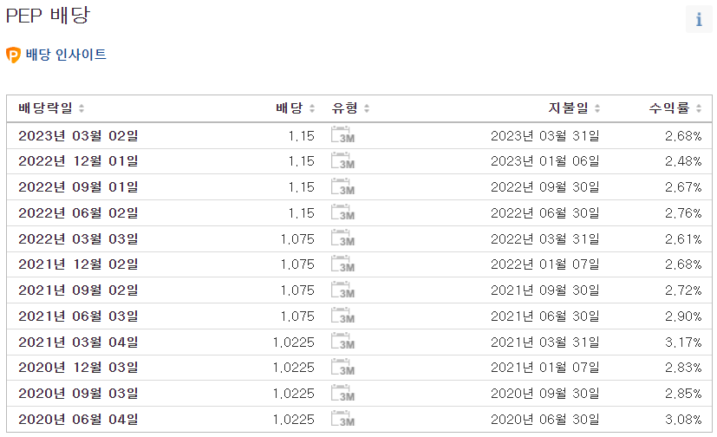This screenshot has width=717, height=437.
Task: Select ex-dividend date 2022년 06월 02일
Action: tap(78, 213)
